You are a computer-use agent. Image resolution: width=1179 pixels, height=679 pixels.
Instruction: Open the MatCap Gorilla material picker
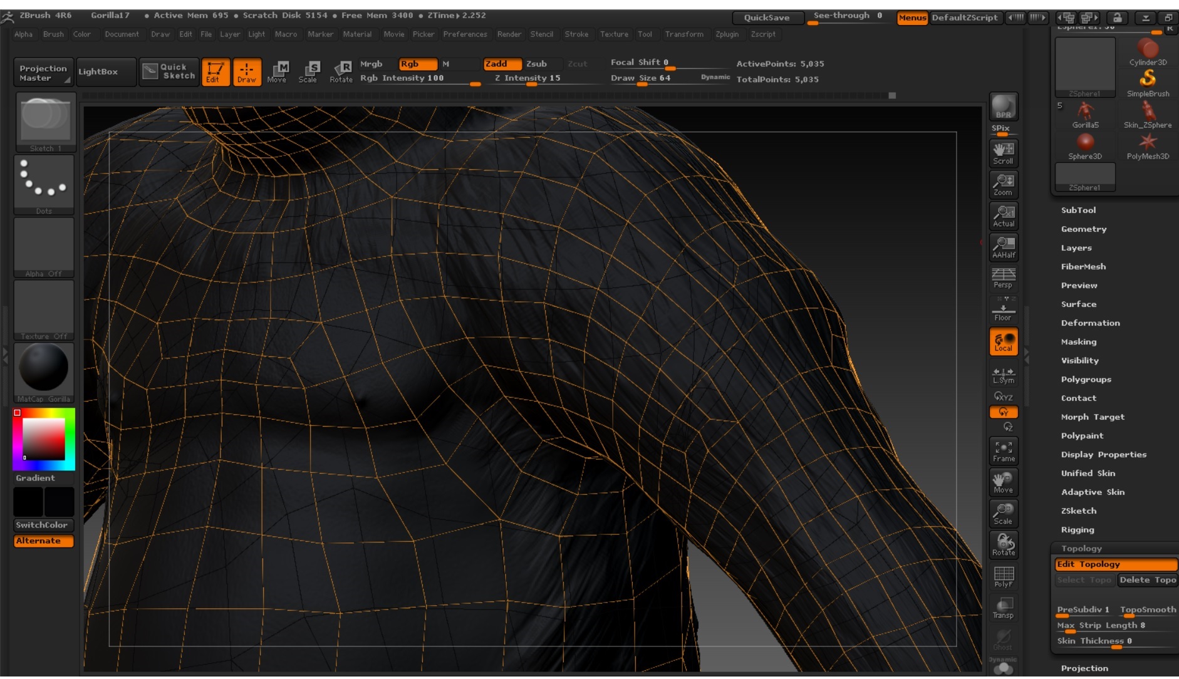coord(44,373)
